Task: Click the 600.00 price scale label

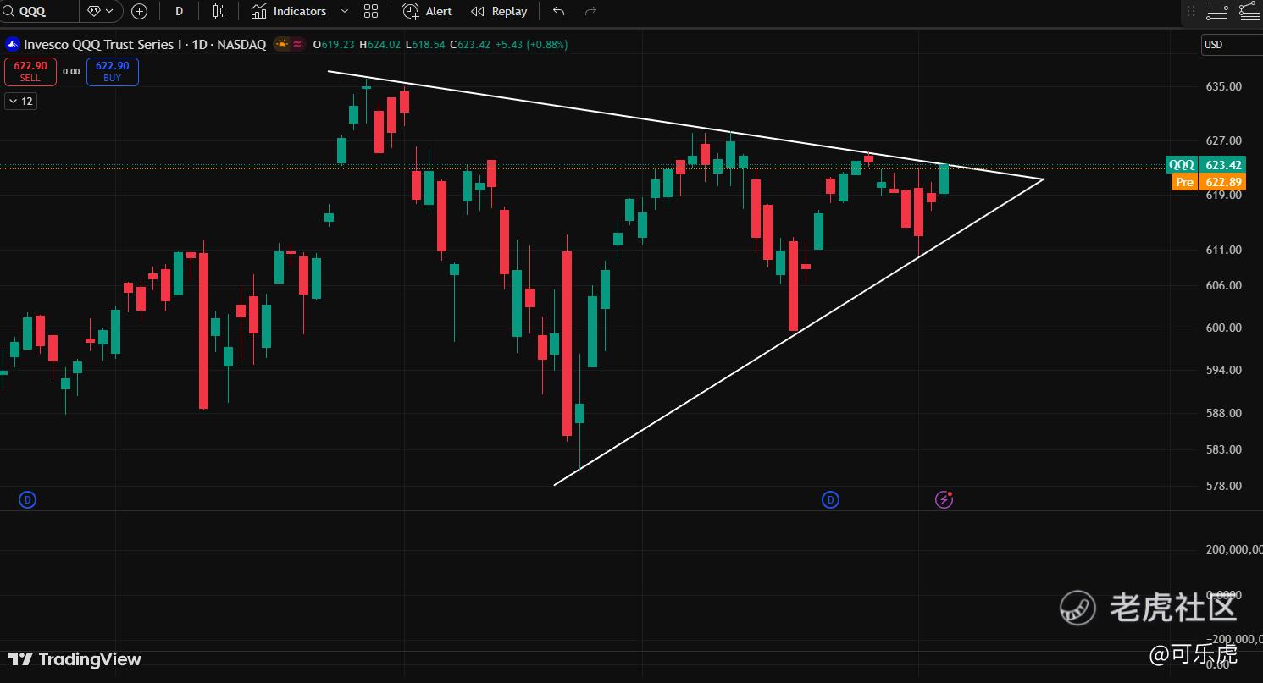Action: pyautogui.click(x=1223, y=328)
